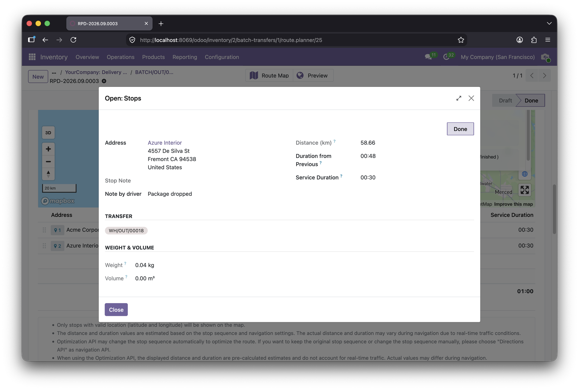Screen dimensions: 579x390
Task: Open the Azure Interior address link
Action: pyautogui.click(x=165, y=143)
